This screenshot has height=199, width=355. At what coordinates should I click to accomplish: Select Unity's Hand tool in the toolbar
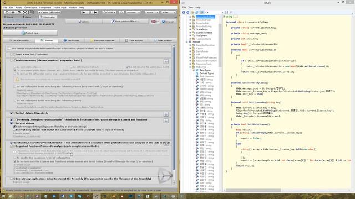(x=7, y=12)
